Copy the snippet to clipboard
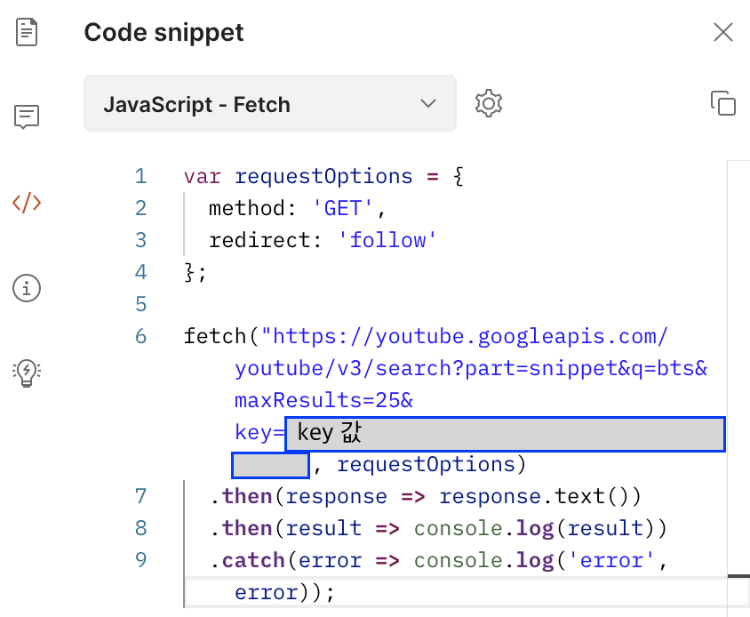The image size is (750, 617). 722,103
